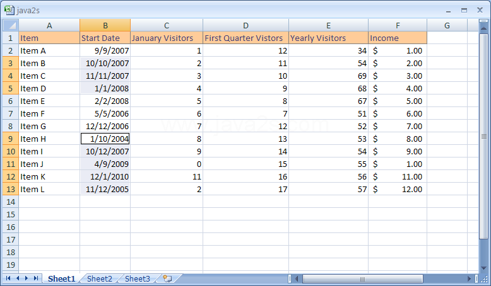Select cell containing 'Item A'
Image resolution: width=491 pixels, height=286 pixels.
(x=49, y=50)
